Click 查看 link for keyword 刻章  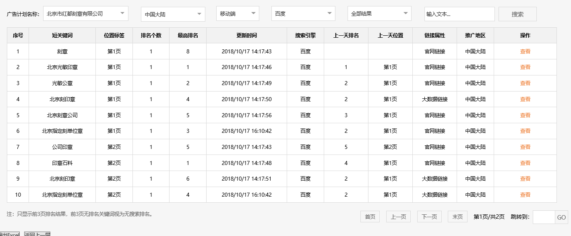click(525, 51)
